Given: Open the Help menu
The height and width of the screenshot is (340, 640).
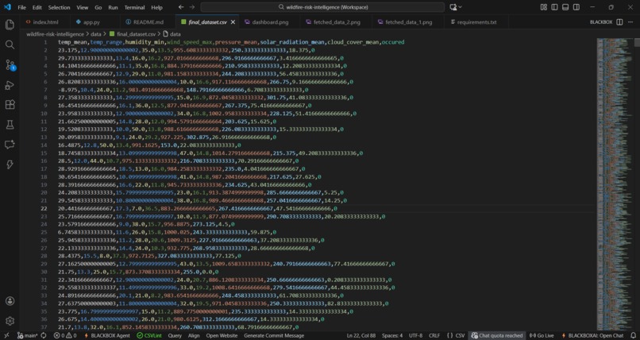Looking at the screenshot, I should coord(156,7).
